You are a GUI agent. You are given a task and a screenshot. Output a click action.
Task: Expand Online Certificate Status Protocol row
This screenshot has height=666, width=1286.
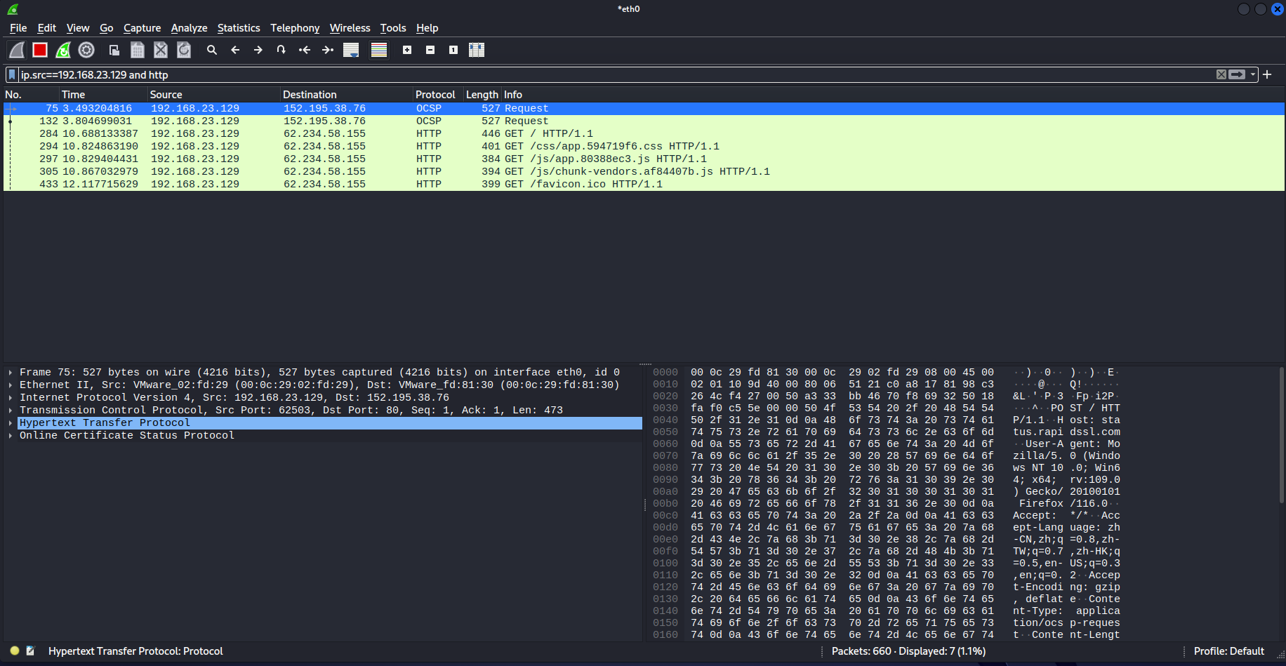11,436
